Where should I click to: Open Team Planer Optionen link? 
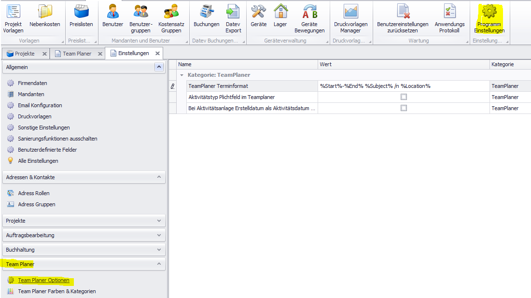43,280
